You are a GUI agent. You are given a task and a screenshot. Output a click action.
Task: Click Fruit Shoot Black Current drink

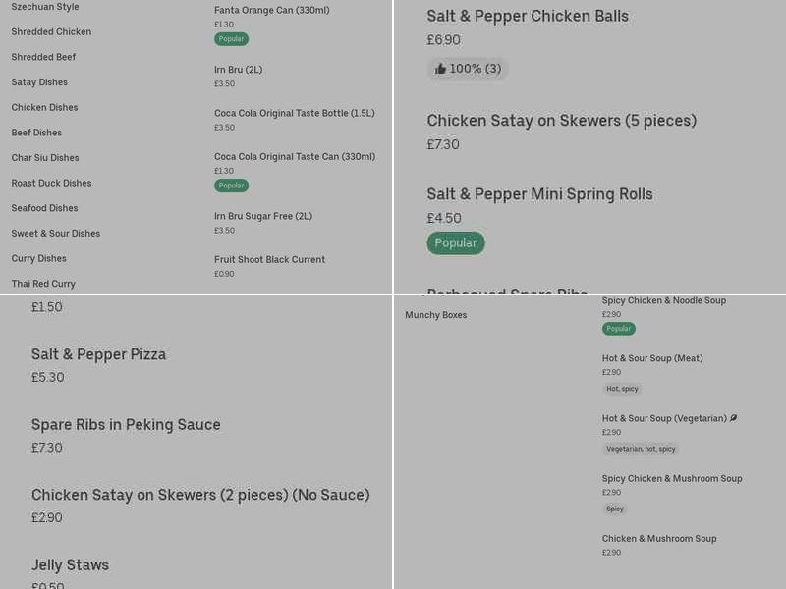[267, 259]
